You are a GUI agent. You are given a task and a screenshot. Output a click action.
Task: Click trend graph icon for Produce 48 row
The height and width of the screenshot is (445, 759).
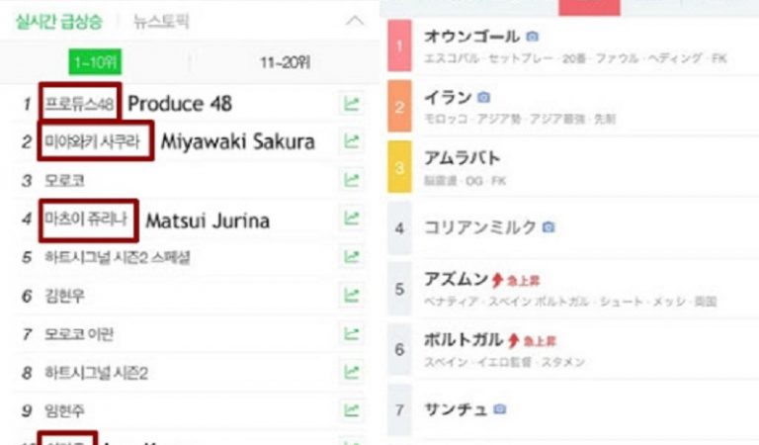(x=352, y=104)
